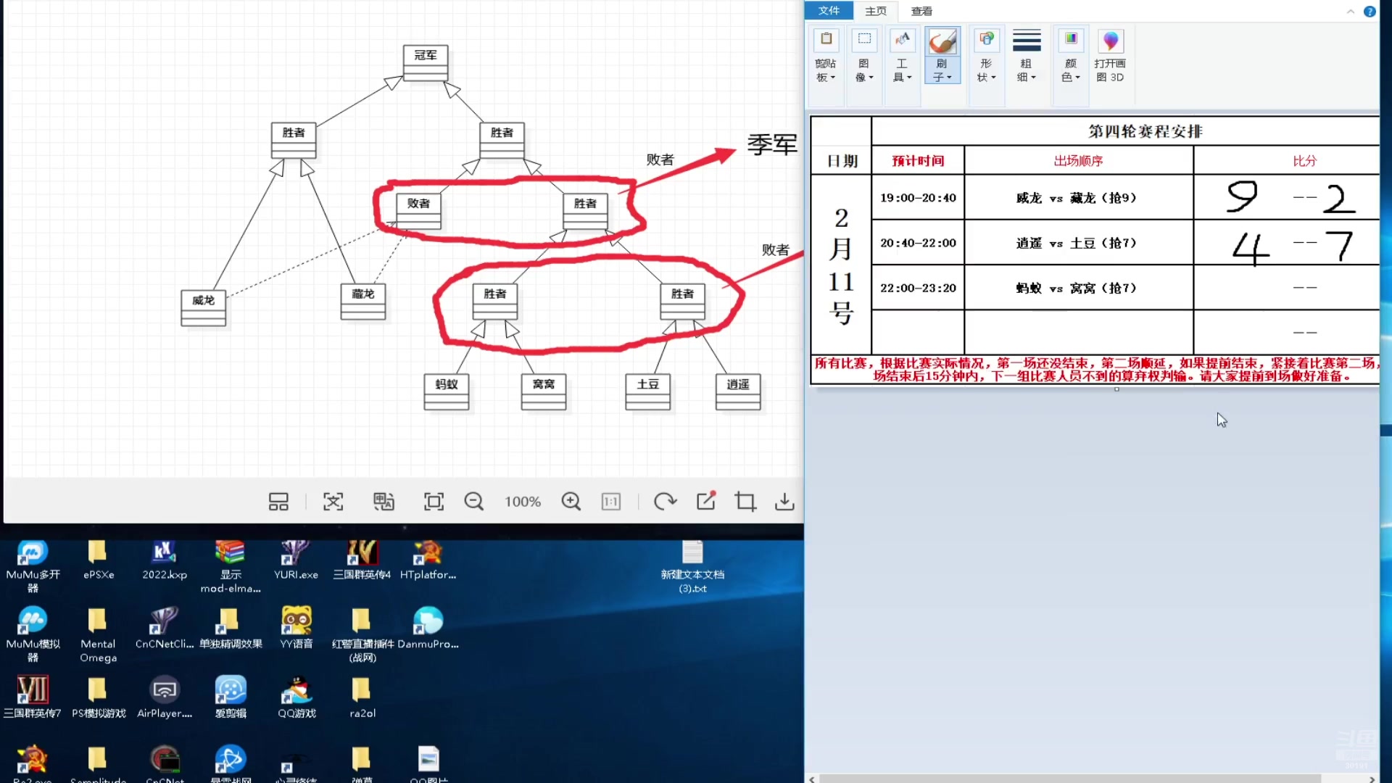Switch to the 查看 ribbon tab in Paint

[921, 11]
